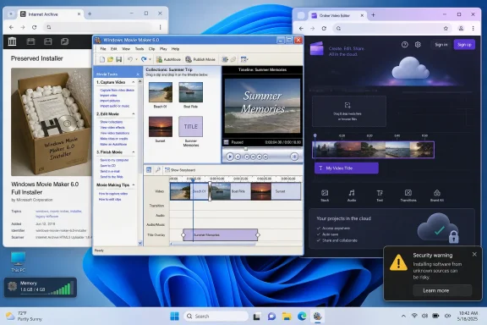Select the Beach 01 clip thumbnail in collections

tap(161, 92)
